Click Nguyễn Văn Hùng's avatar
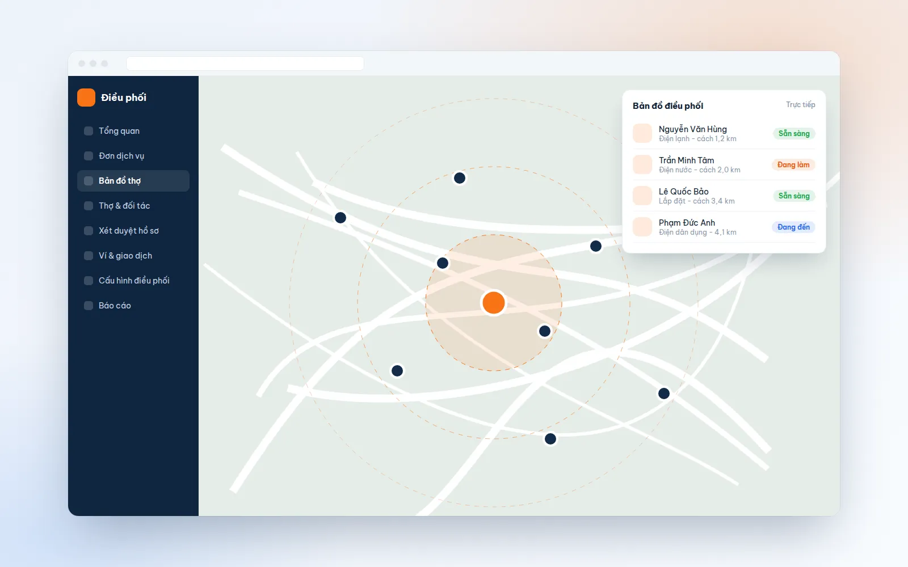The image size is (908, 567). [x=642, y=133]
